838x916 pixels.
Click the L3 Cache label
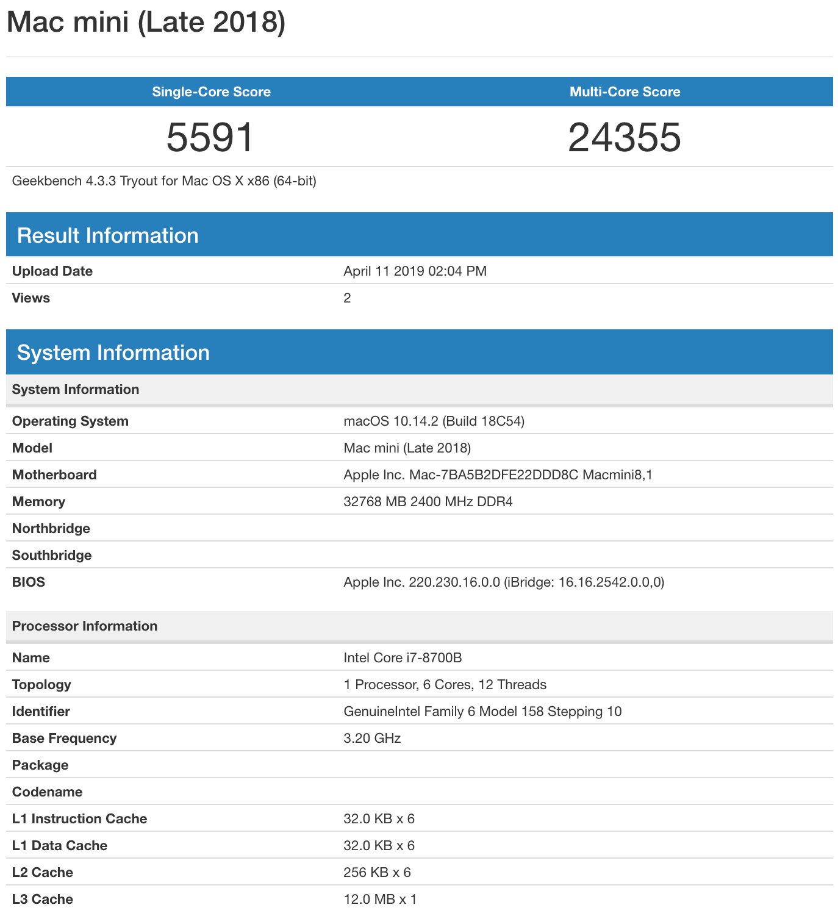pyautogui.click(x=43, y=900)
